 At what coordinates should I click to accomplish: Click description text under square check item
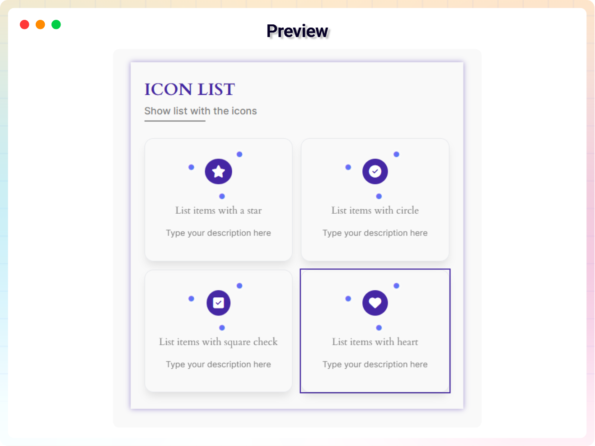219,365
